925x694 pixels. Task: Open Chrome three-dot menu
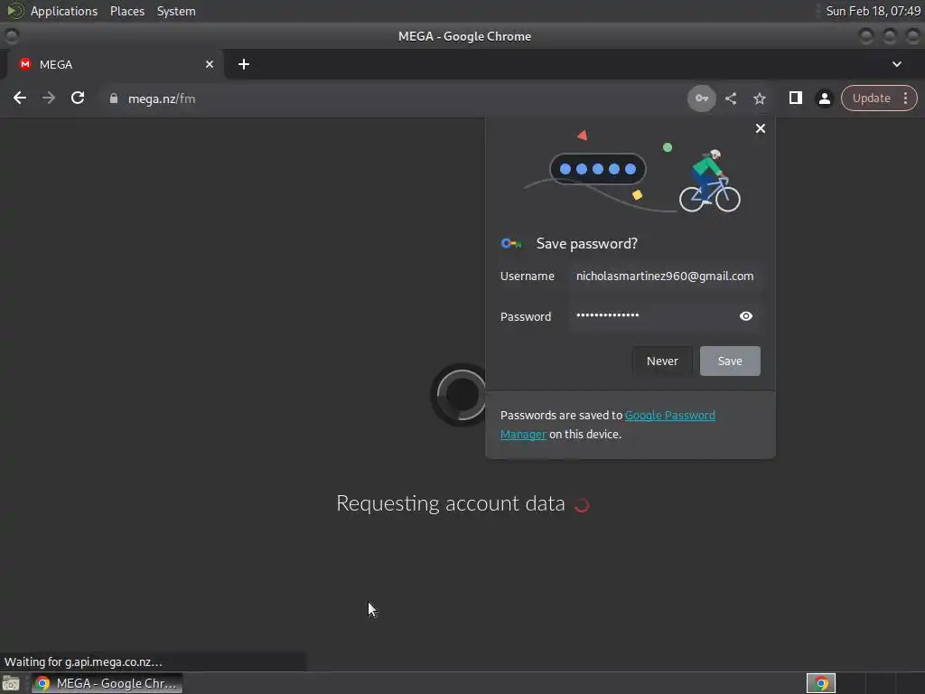click(905, 98)
